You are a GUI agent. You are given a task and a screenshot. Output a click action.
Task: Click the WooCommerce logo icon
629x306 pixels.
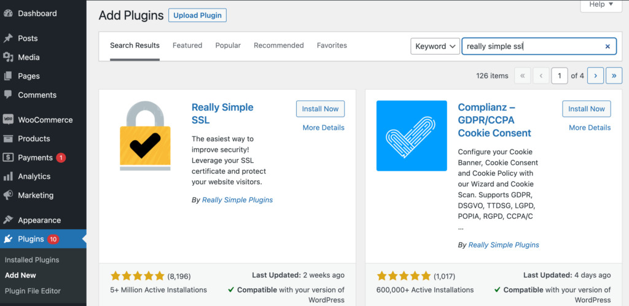click(9, 120)
